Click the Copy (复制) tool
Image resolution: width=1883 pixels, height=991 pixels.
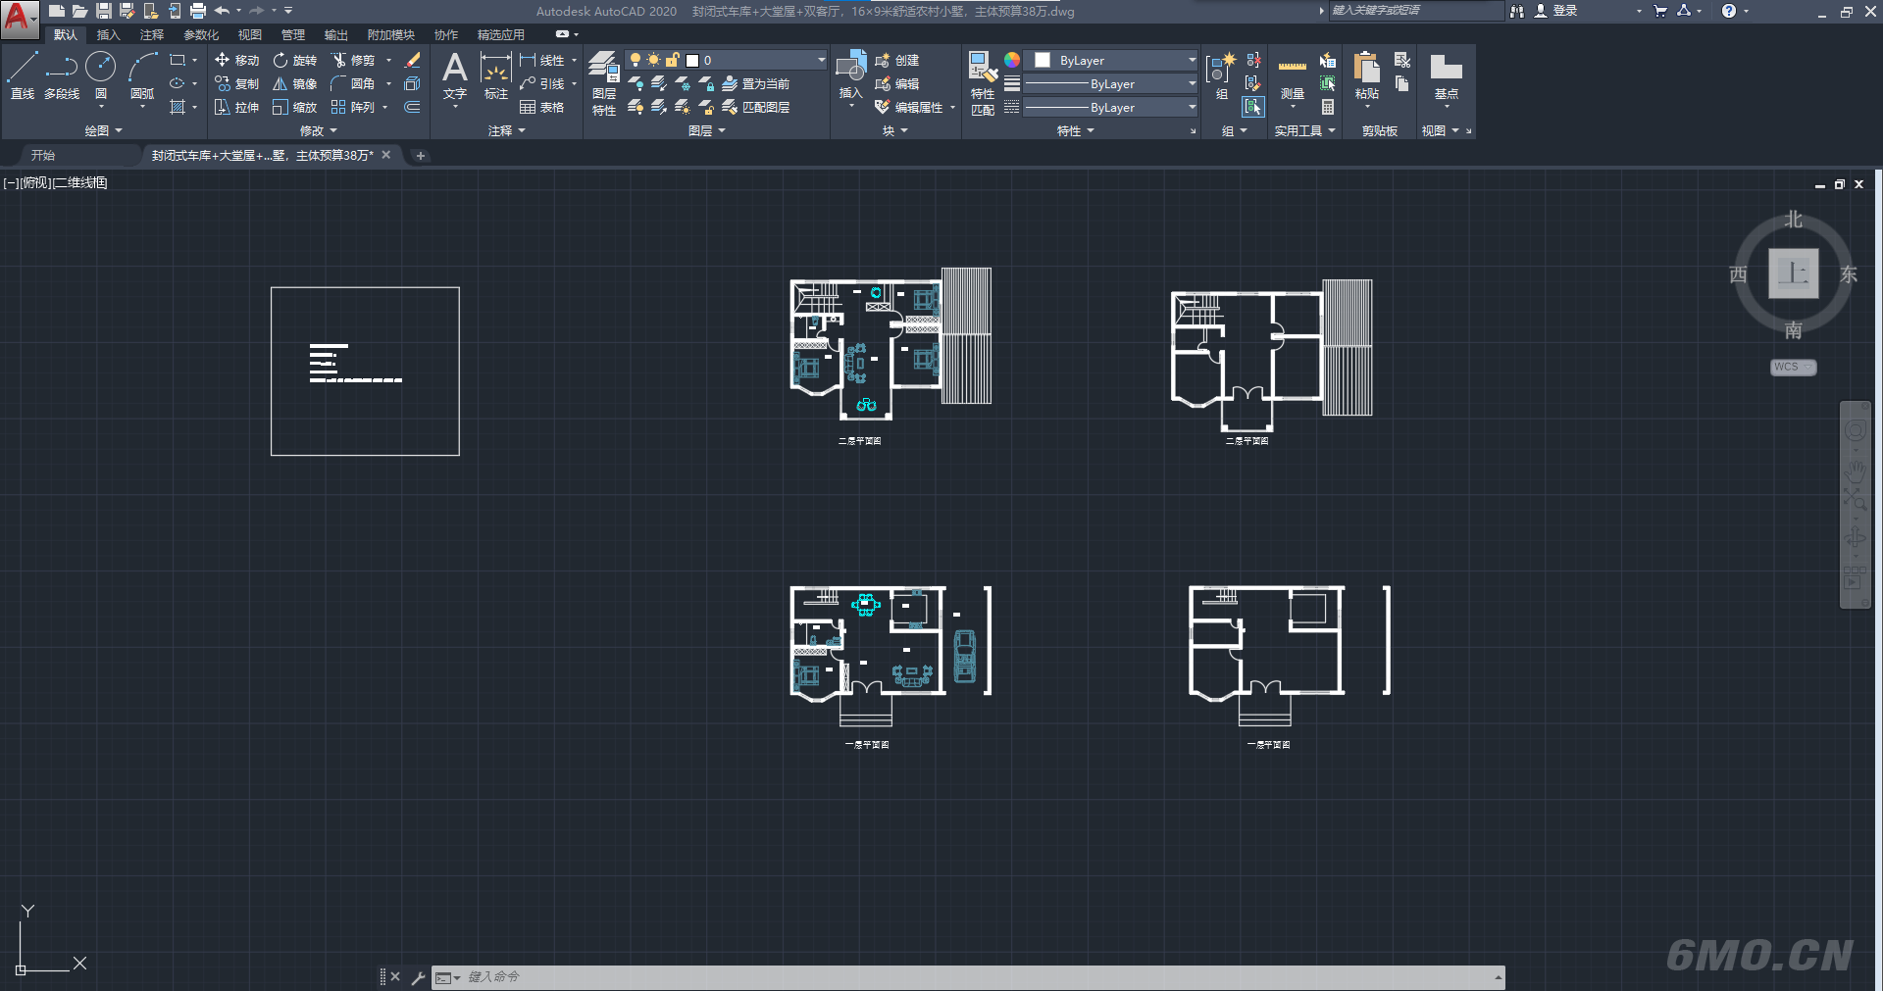[x=236, y=83]
